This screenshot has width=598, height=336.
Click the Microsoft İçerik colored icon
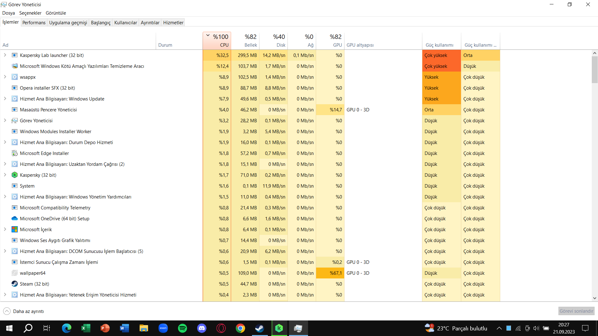tap(14, 229)
